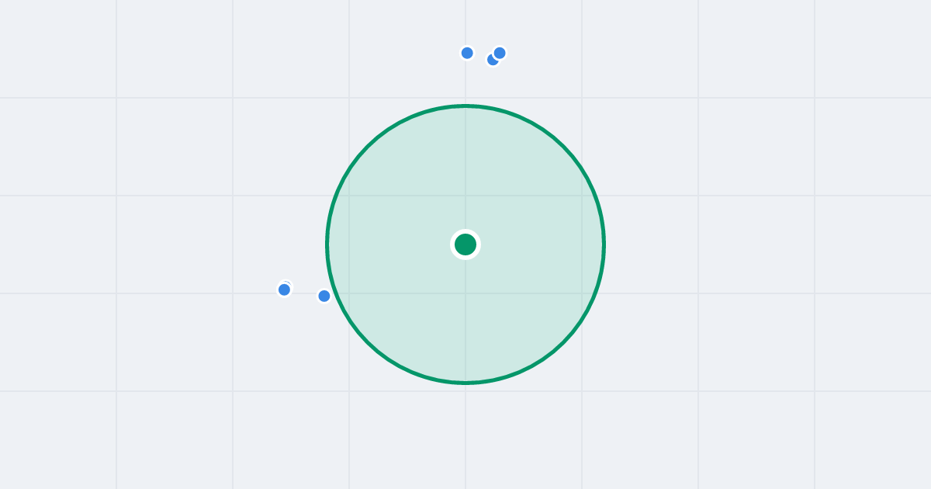Image resolution: width=931 pixels, height=489 pixels.
Task: Select the blue dot directly above the circle's center
Action: (x=467, y=53)
